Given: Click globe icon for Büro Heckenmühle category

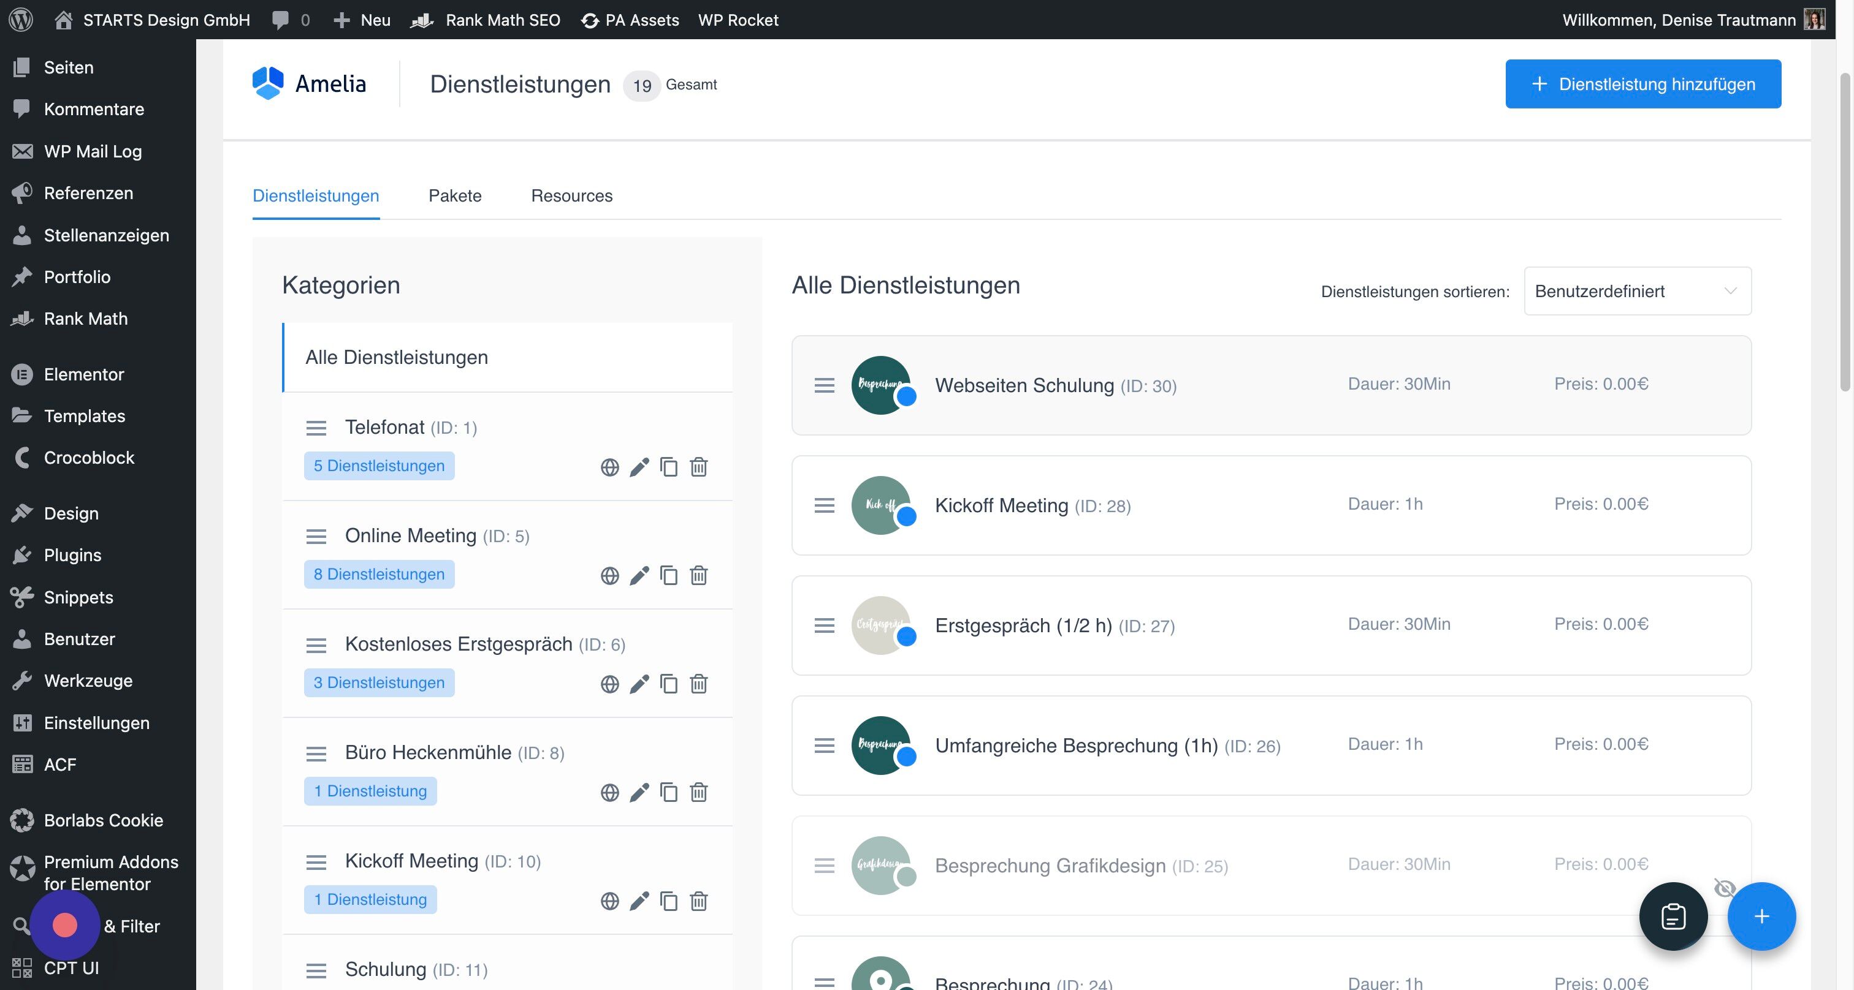Looking at the screenshot, I should (x=609, y=792).
